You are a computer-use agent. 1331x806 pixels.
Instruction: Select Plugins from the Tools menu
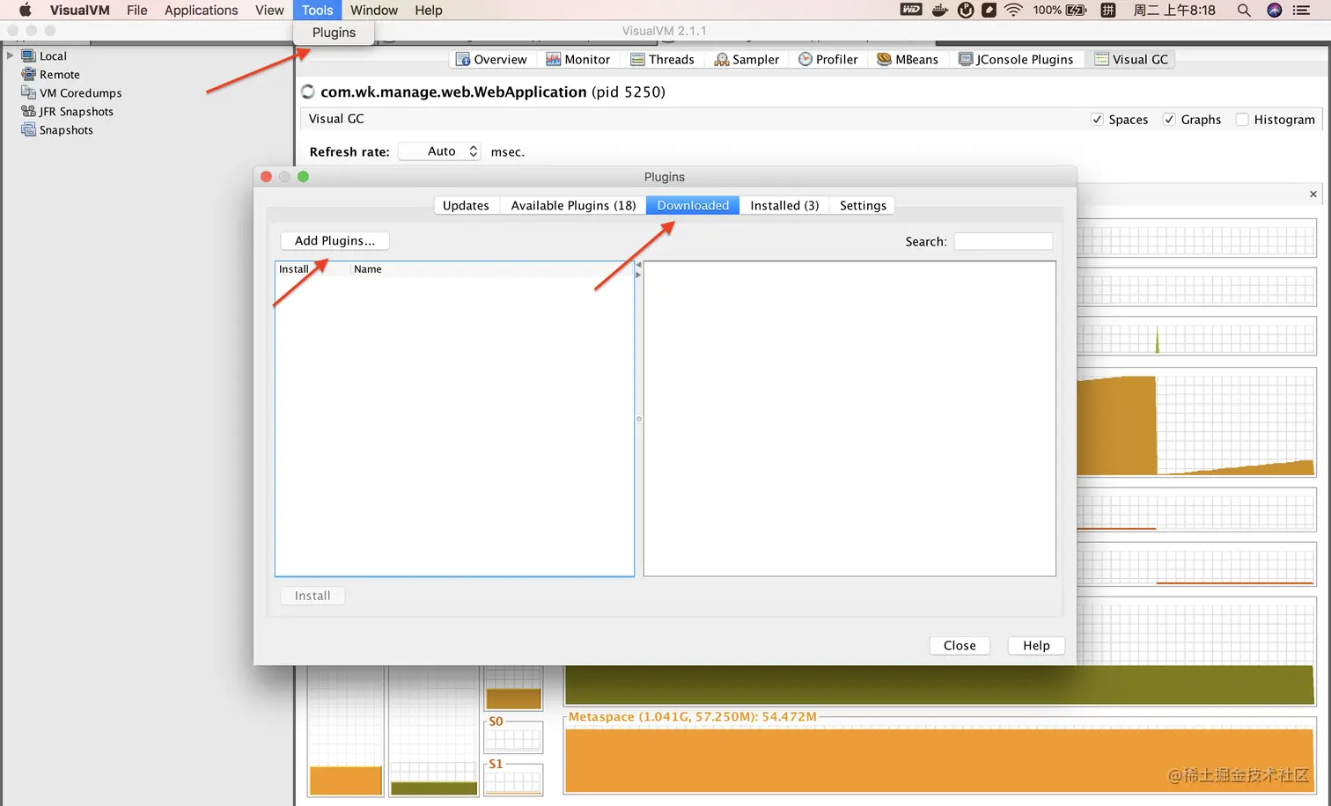pos(334,33)
